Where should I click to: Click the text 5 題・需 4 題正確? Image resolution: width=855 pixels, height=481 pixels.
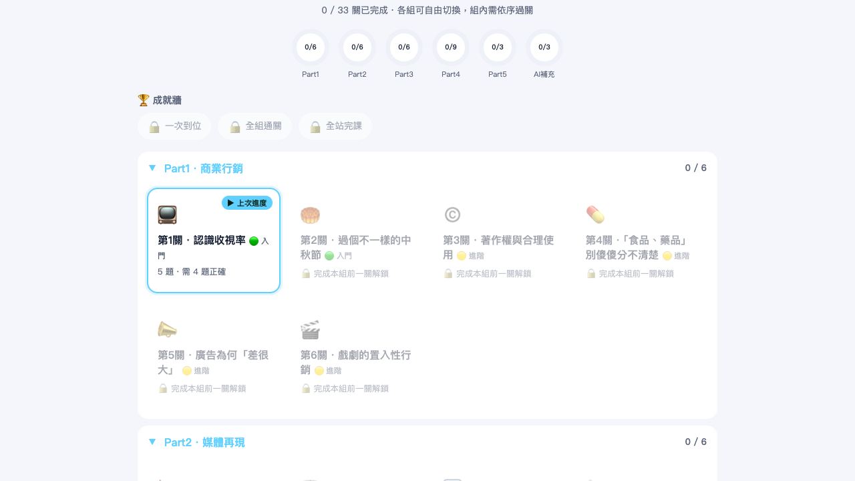click(192, 272)
